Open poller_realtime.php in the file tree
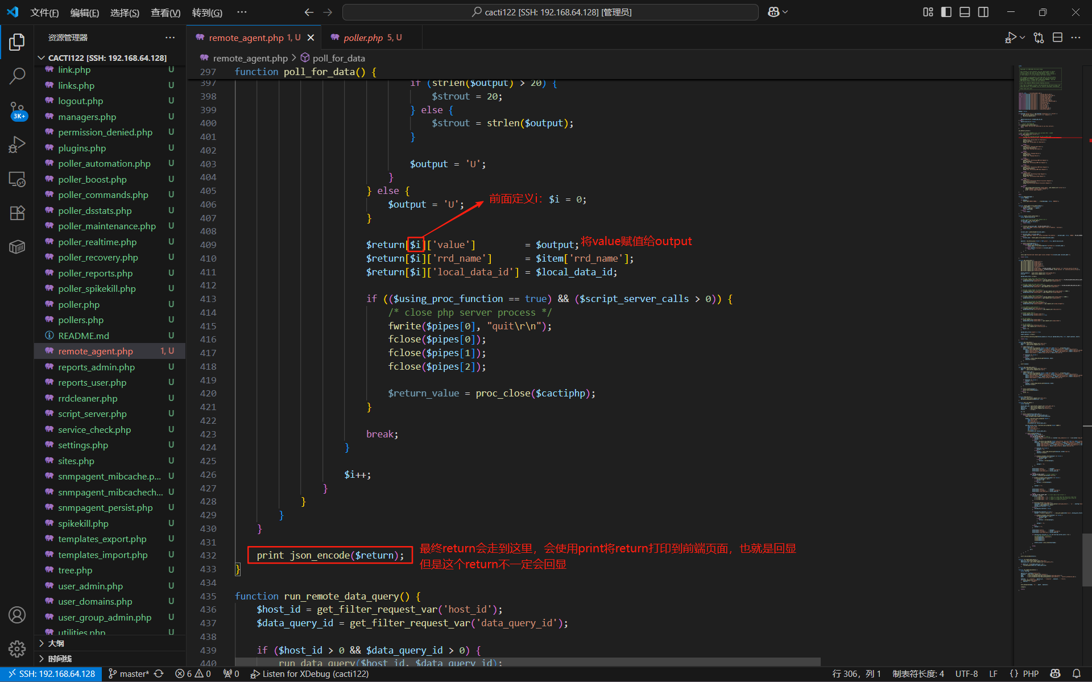 110,242
